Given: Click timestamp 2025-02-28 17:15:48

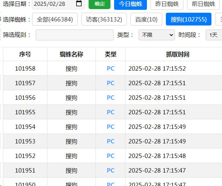Looking at the screenshot, I should click(x=157, y=156).
